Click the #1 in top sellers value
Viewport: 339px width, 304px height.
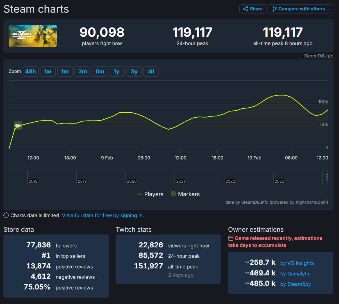click(46, 256)
